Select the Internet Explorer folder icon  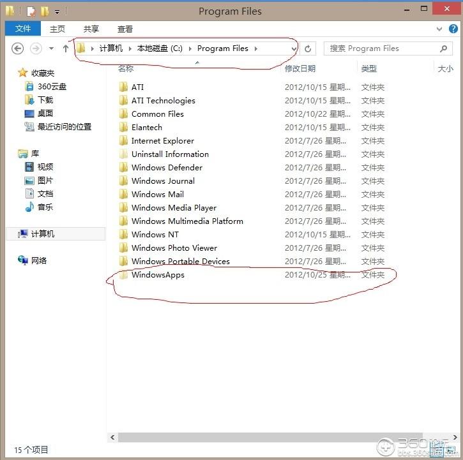tap(123, 140)
